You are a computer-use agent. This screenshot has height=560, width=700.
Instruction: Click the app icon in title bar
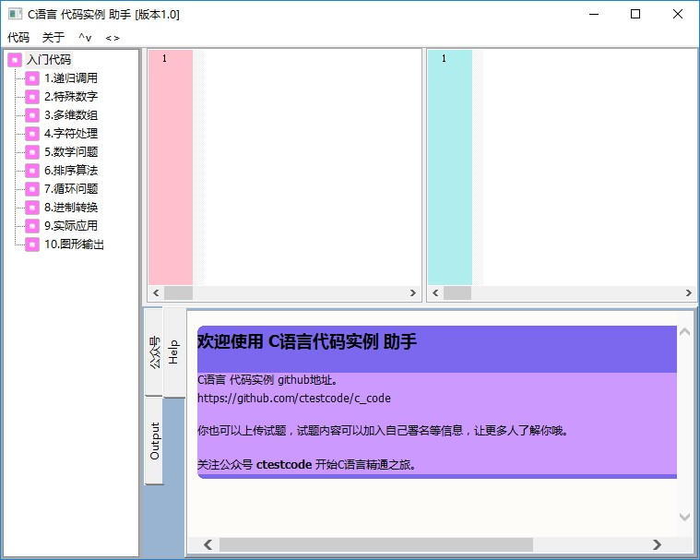point(15,14)
